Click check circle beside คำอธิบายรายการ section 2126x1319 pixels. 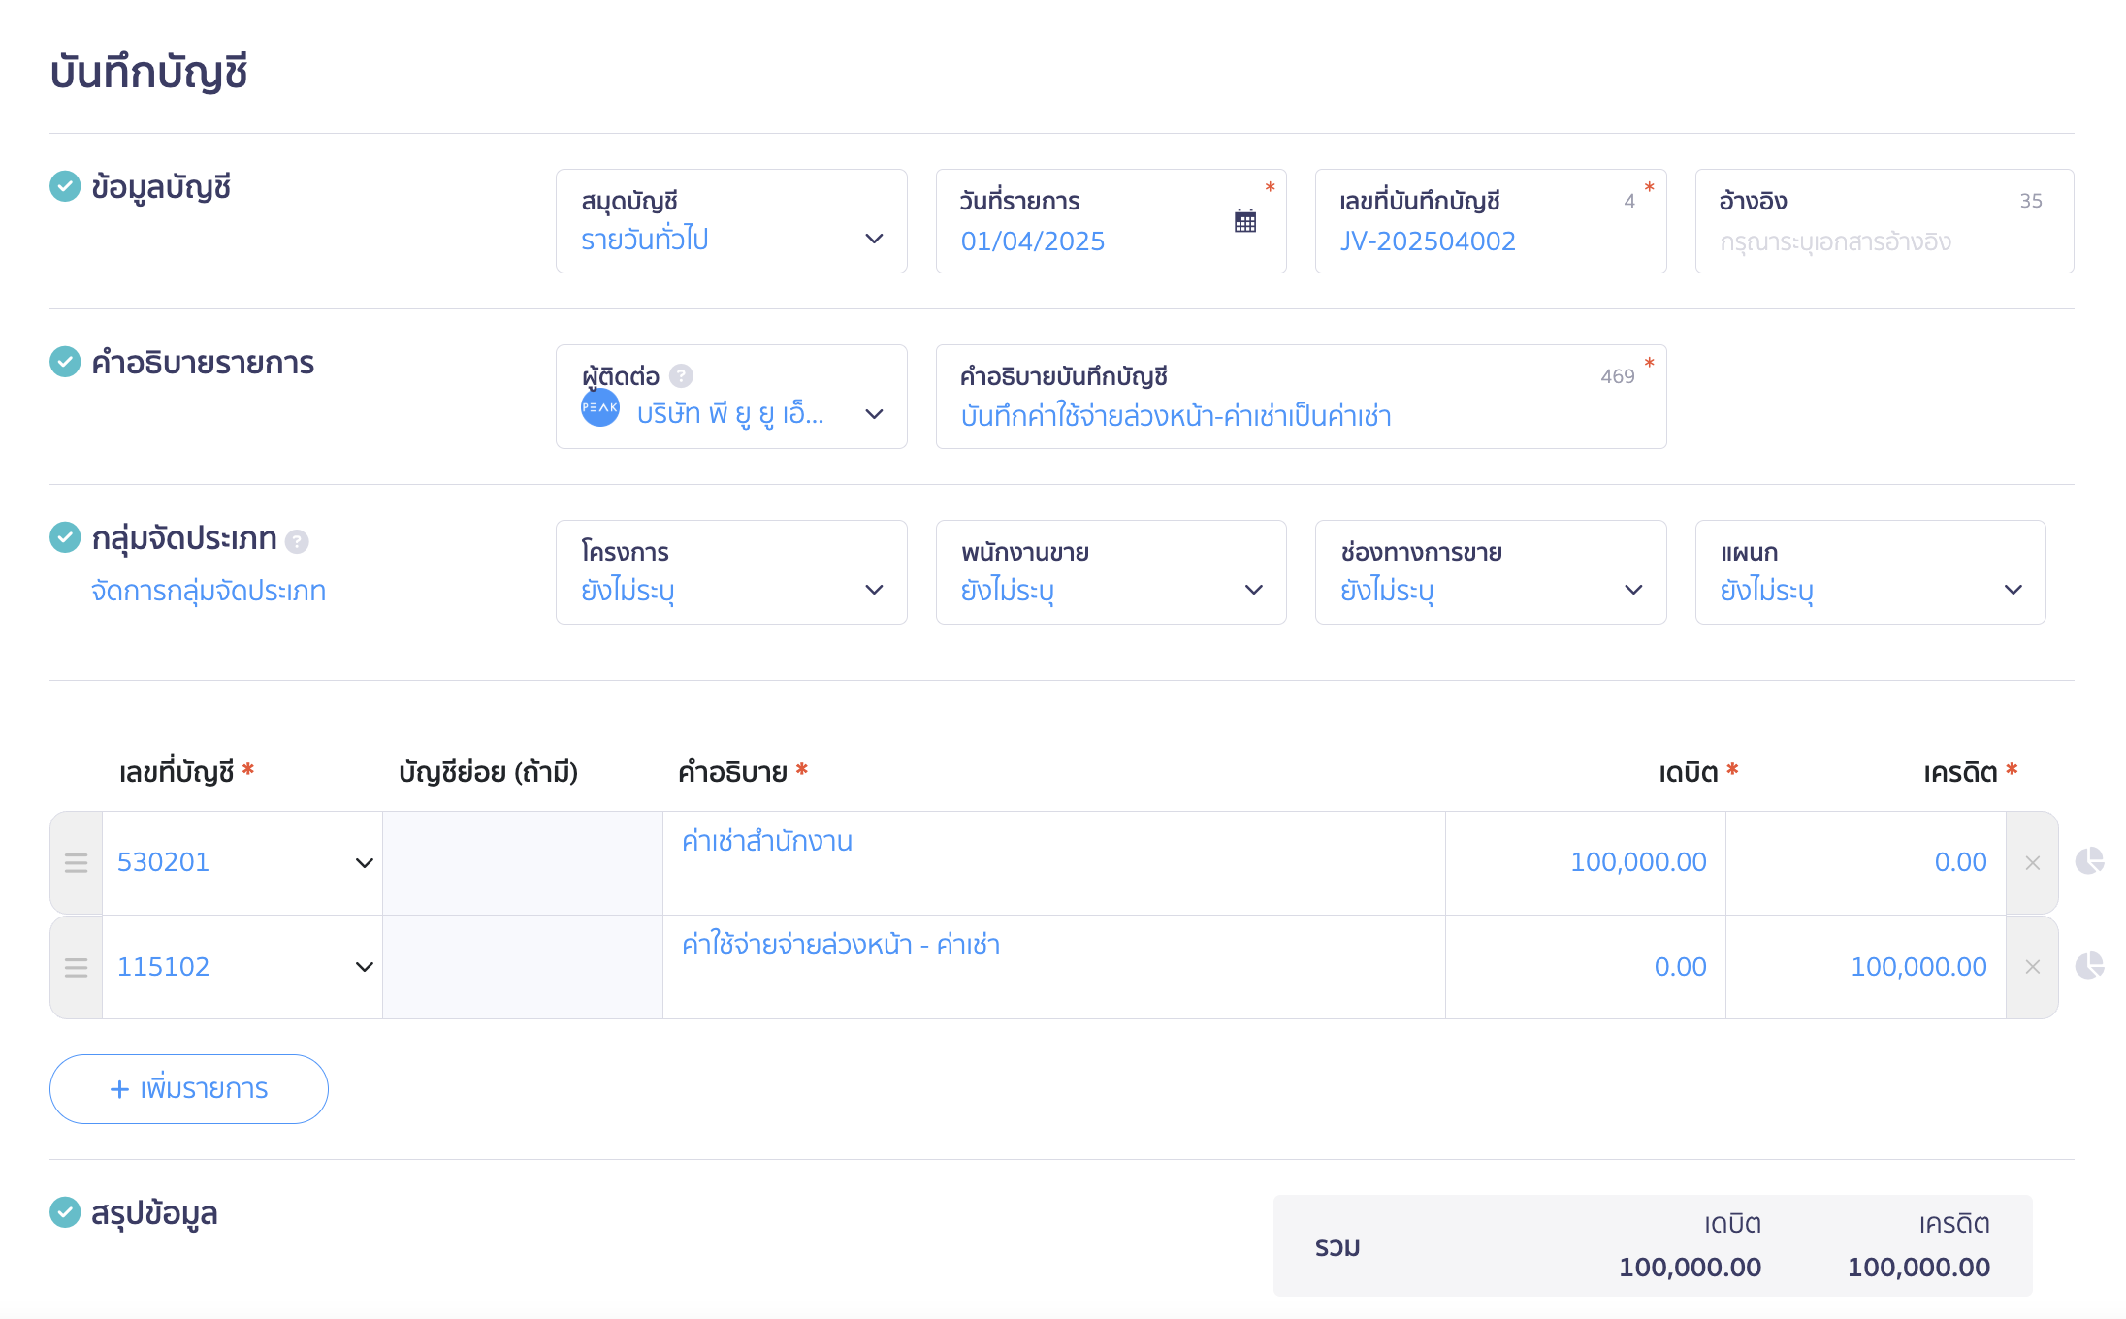(x=65, y=362)
